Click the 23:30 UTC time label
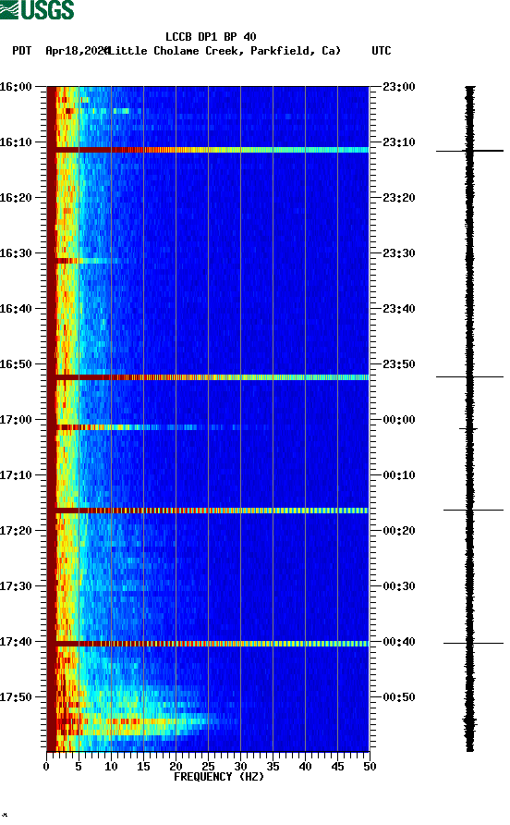The width and height of the screenshot is (510, 825). tap(399, 253)
